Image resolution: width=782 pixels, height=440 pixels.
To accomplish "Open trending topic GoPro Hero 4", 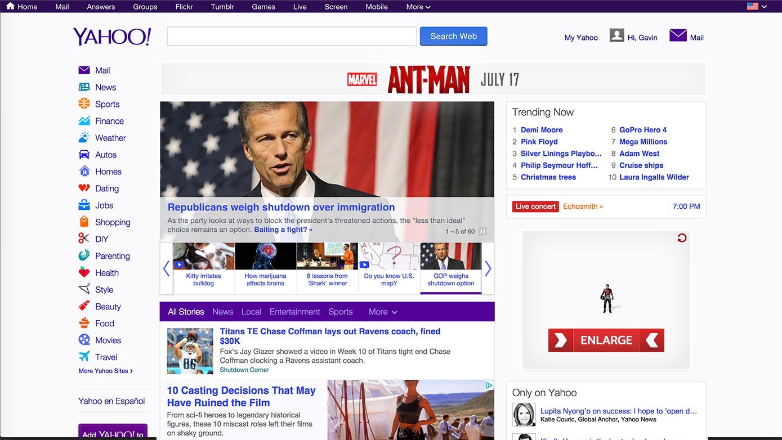I will (x=643, y=130).
